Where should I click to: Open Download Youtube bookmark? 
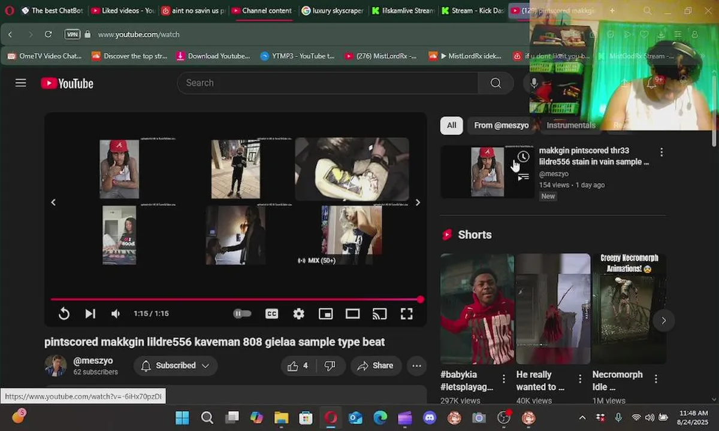tap(213, 56)
